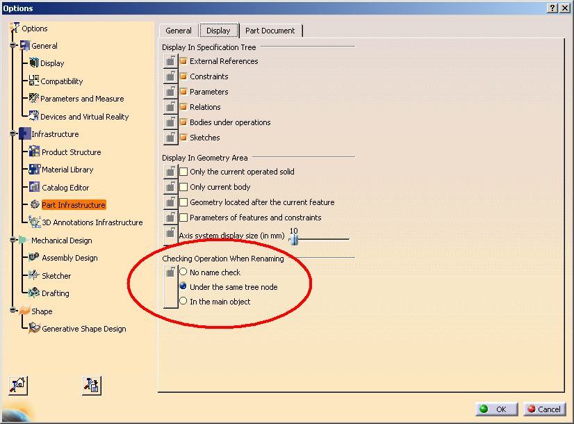Viewport: 574px width, 424px height.
Task: Click the lock icon beside External References
Action: click(170, 60)
